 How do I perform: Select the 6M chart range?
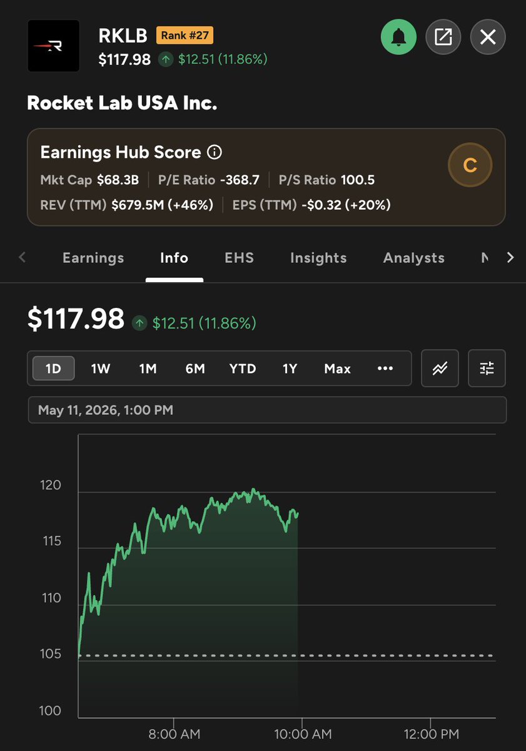tap(195, 369)
